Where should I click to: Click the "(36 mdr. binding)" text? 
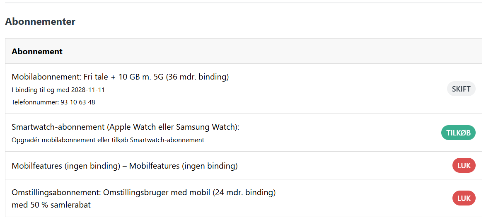tap(197, 77)
